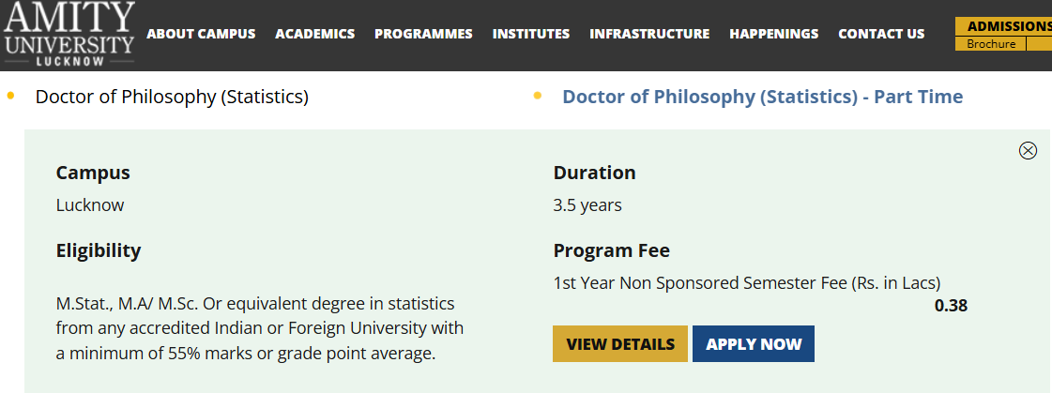Open the About Campus menu
Screen dimensions: 1052x393
(x=201, y=34)
